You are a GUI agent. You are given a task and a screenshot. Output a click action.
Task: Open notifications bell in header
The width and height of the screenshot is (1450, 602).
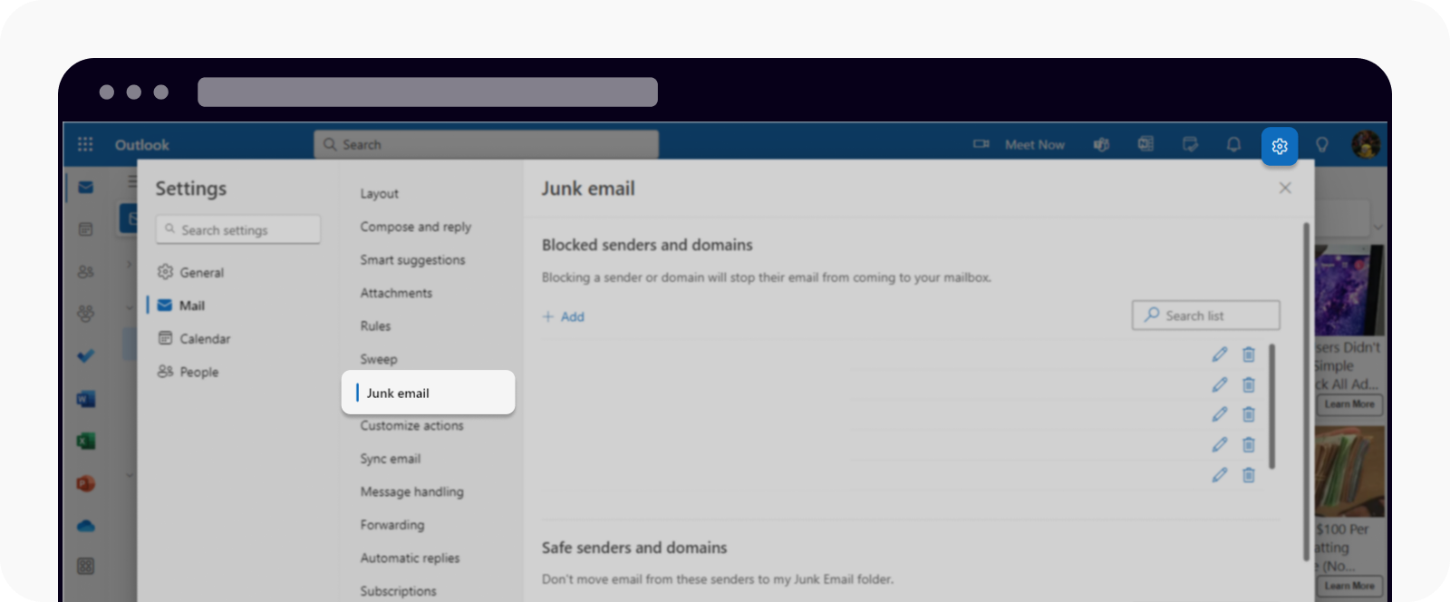1233,144
